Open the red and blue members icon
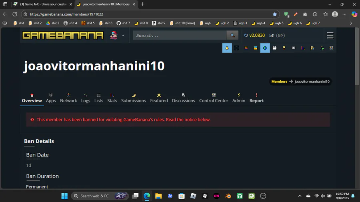This screenshot has width=360, height=202. click(x=246, y=48)
